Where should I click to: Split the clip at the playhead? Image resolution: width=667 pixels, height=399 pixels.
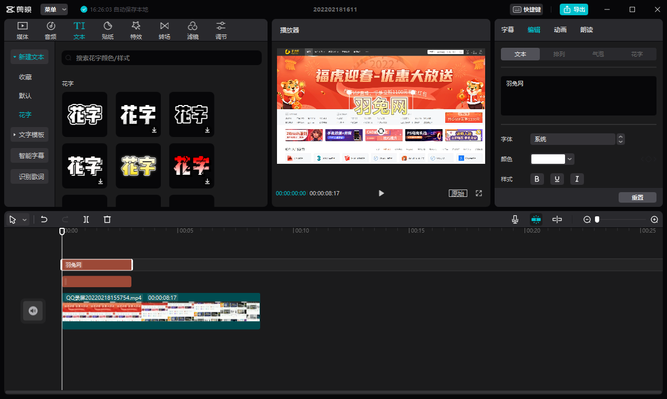86,219
